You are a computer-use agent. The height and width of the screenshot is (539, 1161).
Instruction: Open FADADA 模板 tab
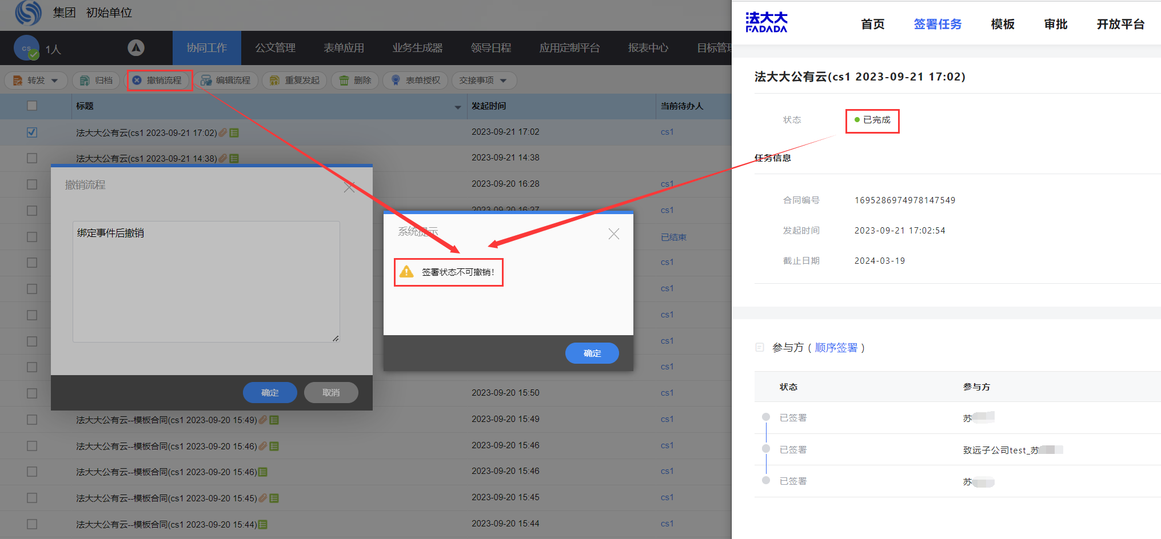pos(1003,24)
